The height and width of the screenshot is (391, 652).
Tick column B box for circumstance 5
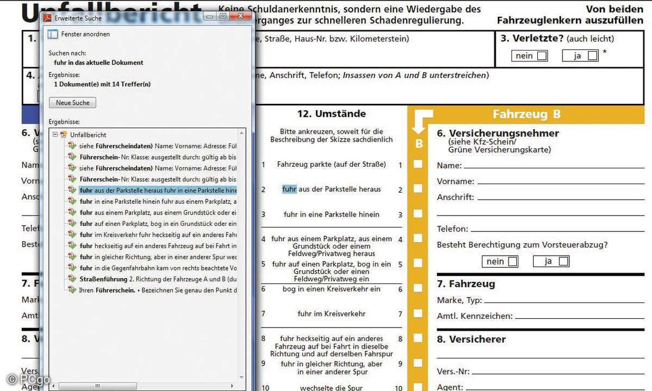point(418,264)
